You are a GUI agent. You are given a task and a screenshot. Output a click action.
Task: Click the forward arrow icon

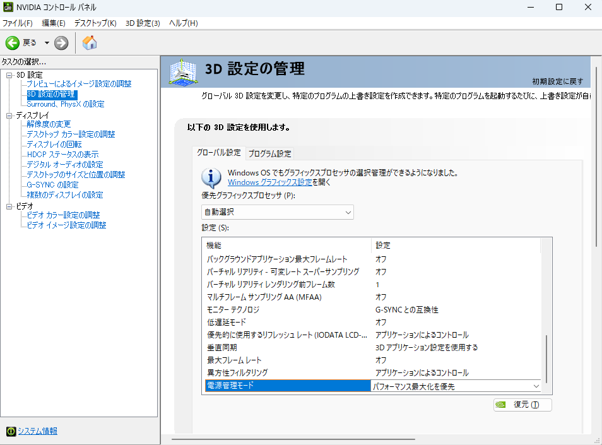[x=61, y=43]
